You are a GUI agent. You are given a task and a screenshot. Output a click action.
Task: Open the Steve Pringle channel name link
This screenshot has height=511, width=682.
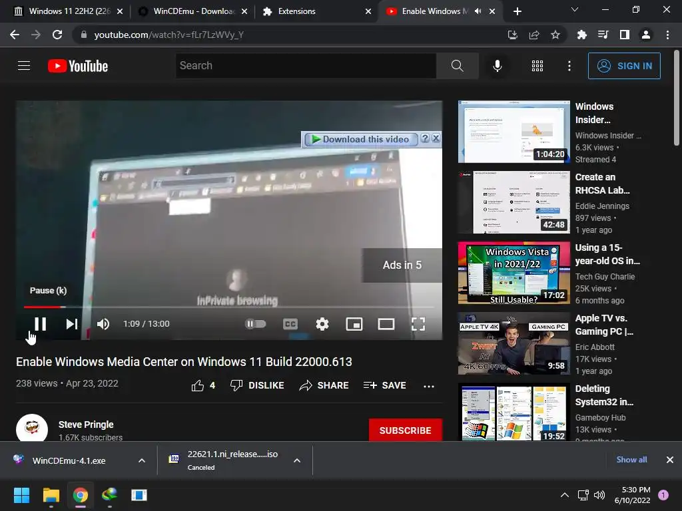tap(86, 425)
